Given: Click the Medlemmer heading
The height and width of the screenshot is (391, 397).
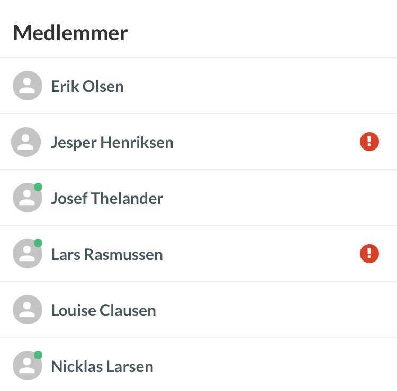Looking at the screenshot, I should pyautogui.click(x=70, y=33).
